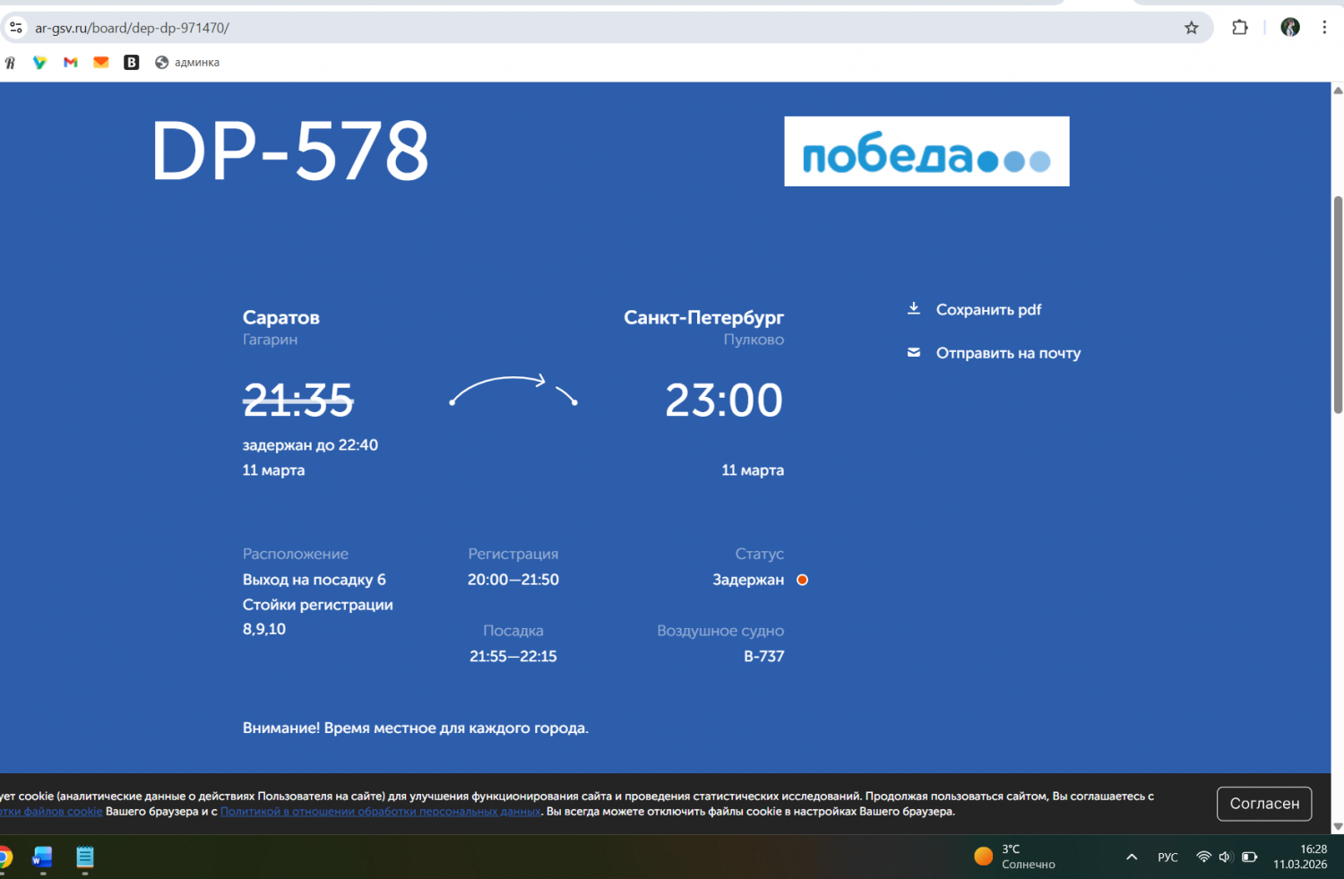Open Chrome's three-dot menu
Viewport: 1344px width, 879px height.
(1324, 28)
